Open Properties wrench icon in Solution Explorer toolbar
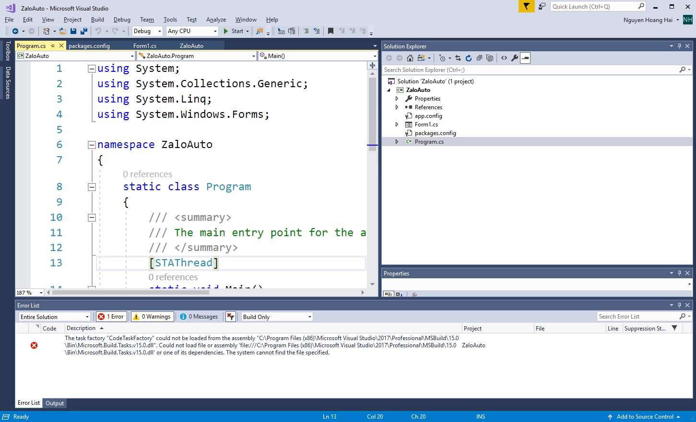Screen dimensions: 696x422 tap(515, 58)
